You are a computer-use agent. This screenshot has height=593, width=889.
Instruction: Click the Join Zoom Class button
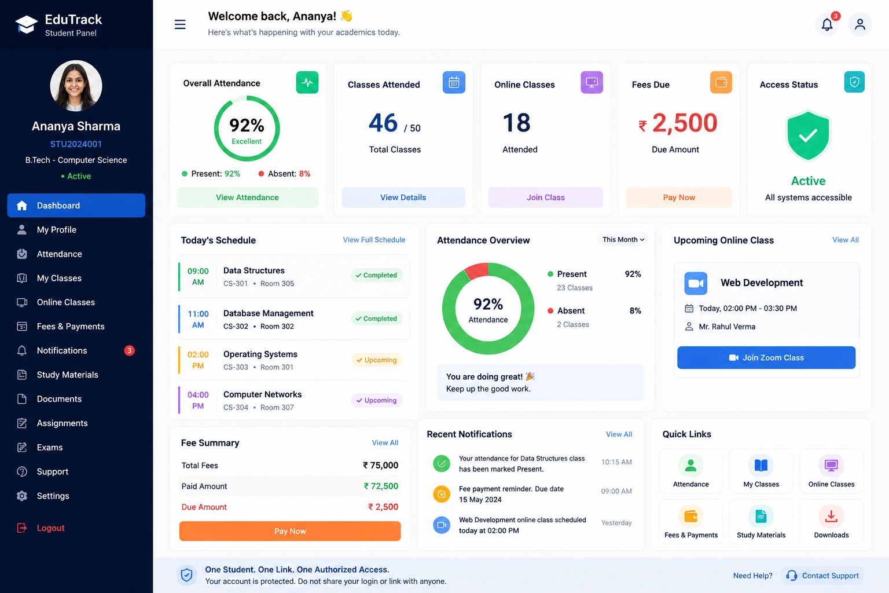pyautogui.click(x=766, y=358)
